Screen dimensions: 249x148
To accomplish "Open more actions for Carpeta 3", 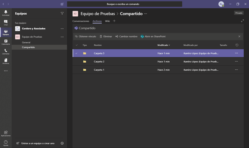I will [x=237, y=53].
